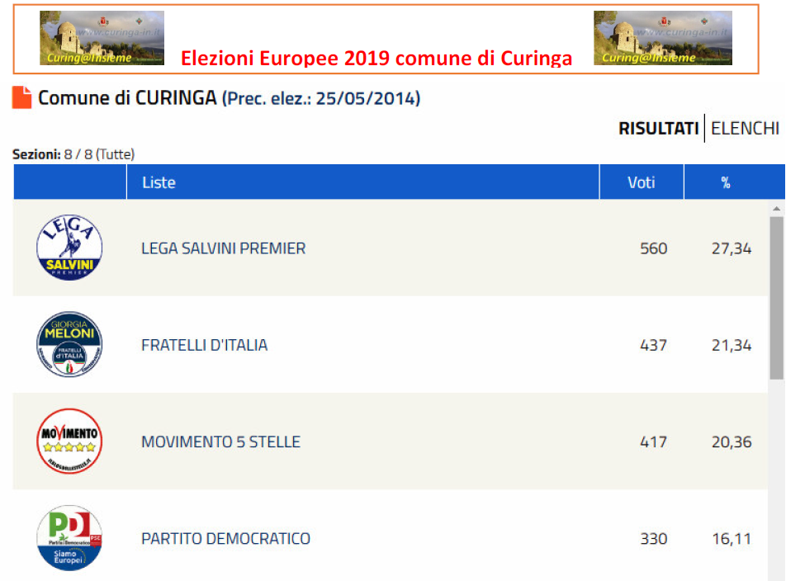The height and width of the screenshot is (581, 786).
Task: Click the orange document icon beside Comune di CURINGA
Action: tap(21, 97)
